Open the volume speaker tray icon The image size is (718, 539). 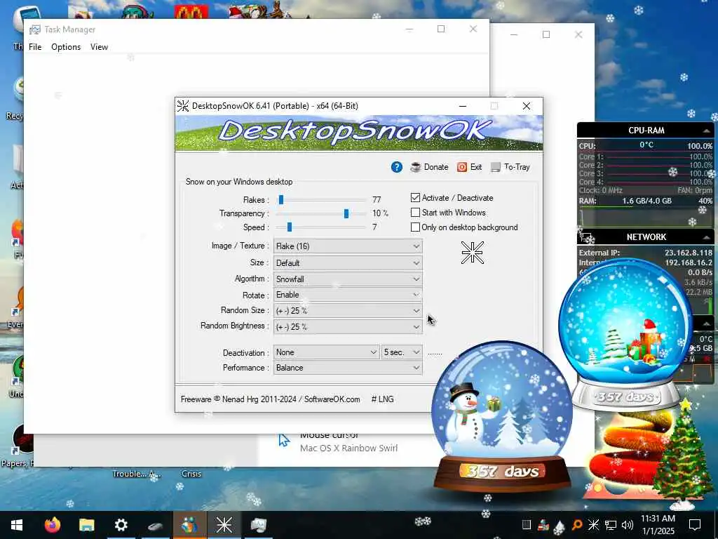point(628,525)
